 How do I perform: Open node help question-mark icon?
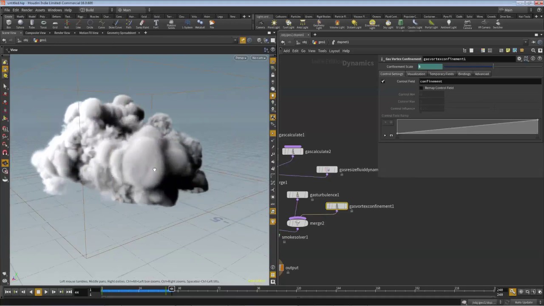click(540, 59)
